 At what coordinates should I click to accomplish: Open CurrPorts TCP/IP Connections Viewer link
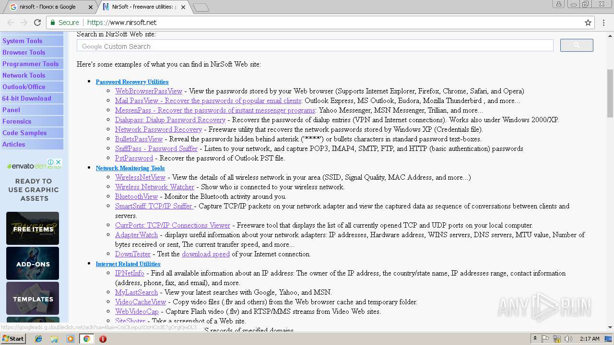tap(173, 225)
